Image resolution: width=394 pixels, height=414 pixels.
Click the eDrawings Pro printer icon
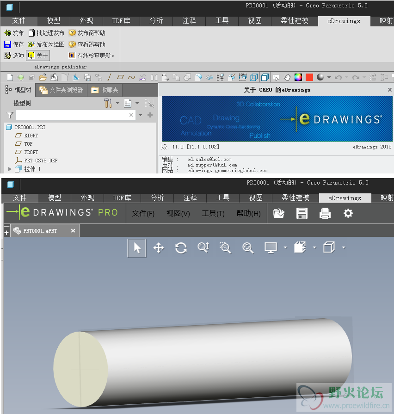(x=325, y=213)
